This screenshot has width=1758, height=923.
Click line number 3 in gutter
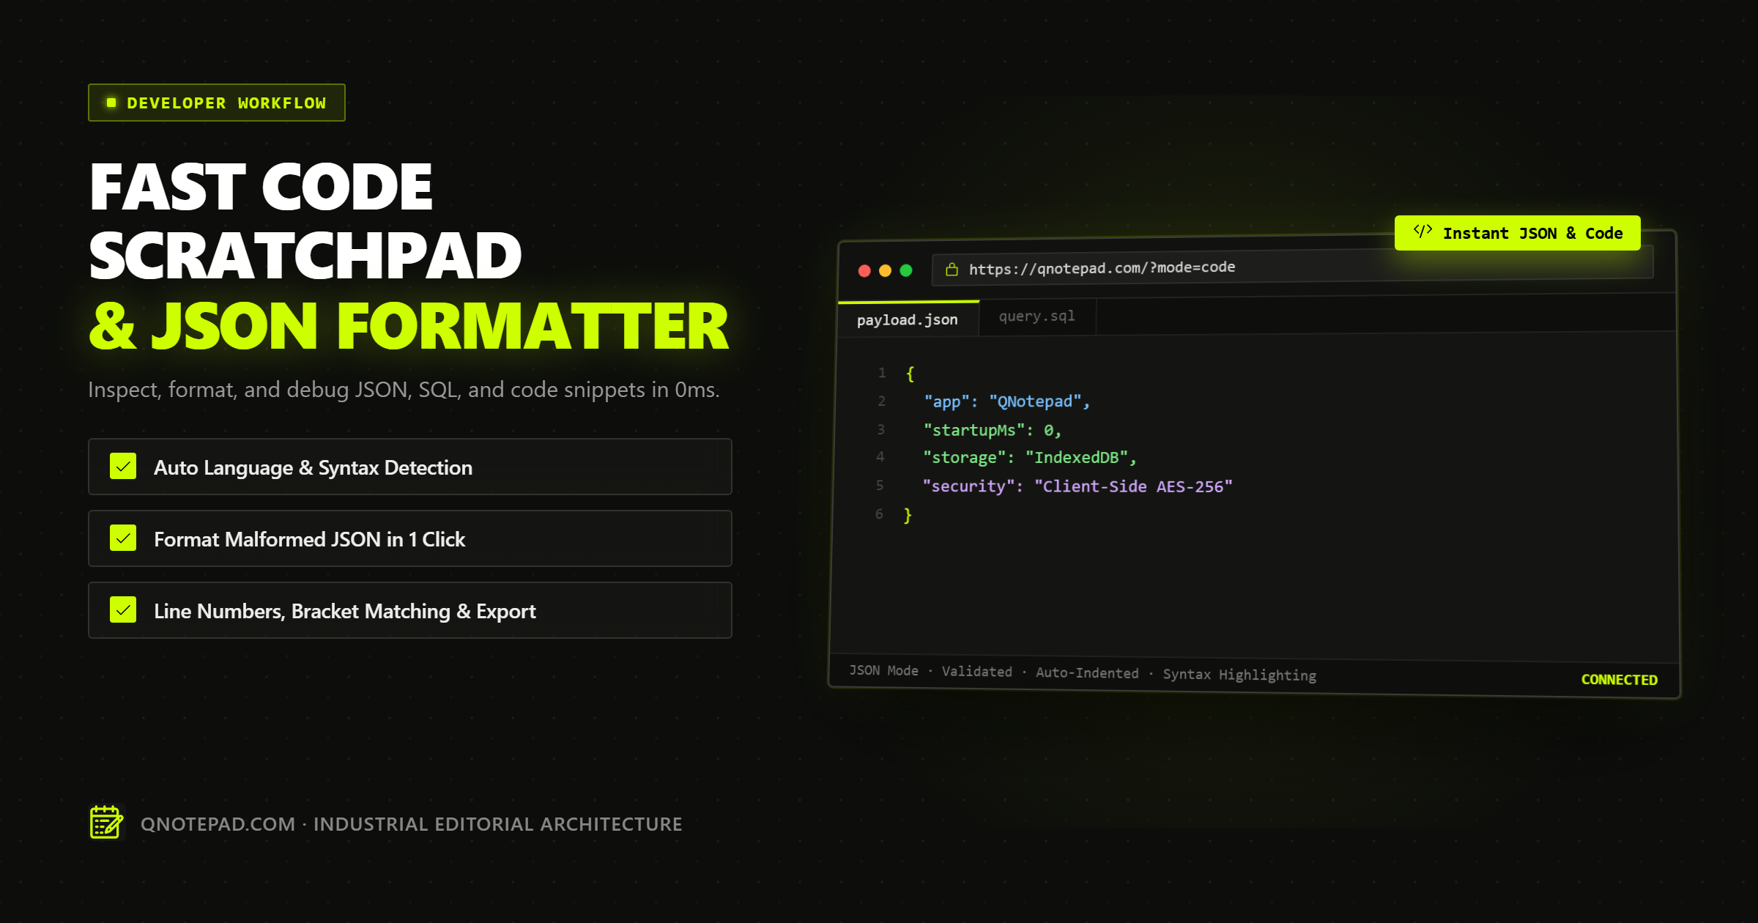tap(881, 429)
